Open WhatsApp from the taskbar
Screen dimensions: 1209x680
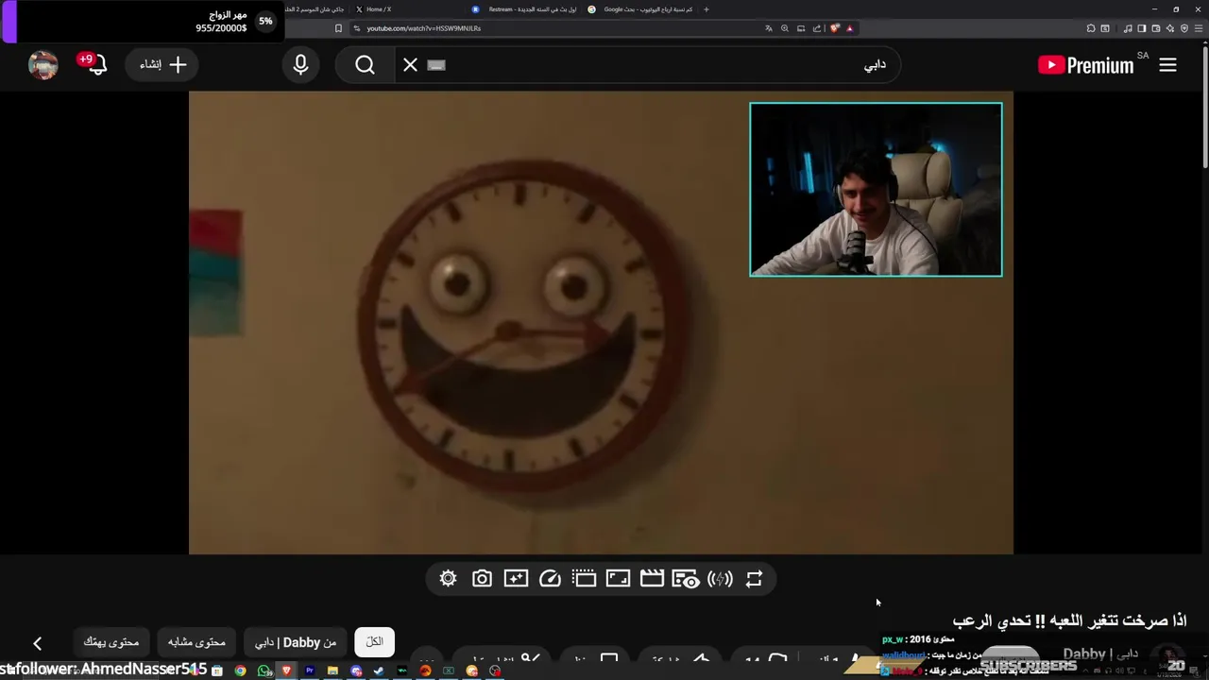click(264, 671)
